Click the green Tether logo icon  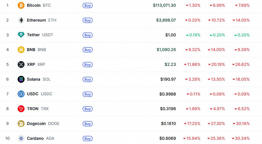(x=21, y=35)
